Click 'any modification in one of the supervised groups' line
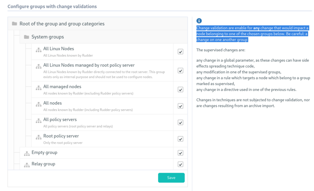 point(239,72)
